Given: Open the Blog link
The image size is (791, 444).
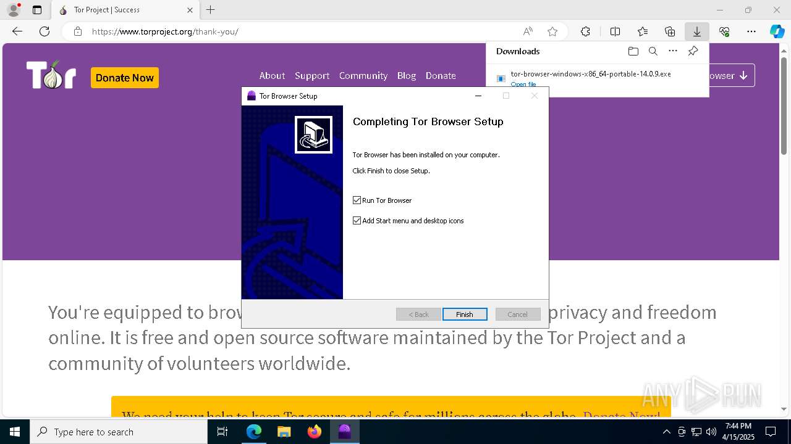Looking at the screenshot, I should (x=407, y=76).
